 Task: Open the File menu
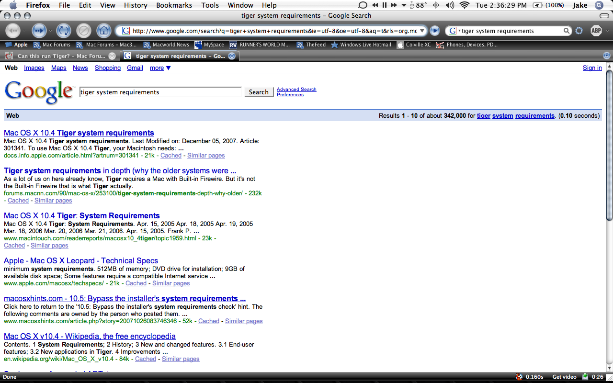(x=64, y=5)
